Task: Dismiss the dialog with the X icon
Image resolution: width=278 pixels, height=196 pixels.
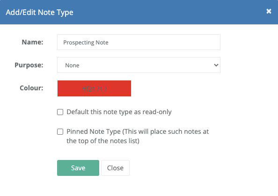Action: (x=269, y=11)
